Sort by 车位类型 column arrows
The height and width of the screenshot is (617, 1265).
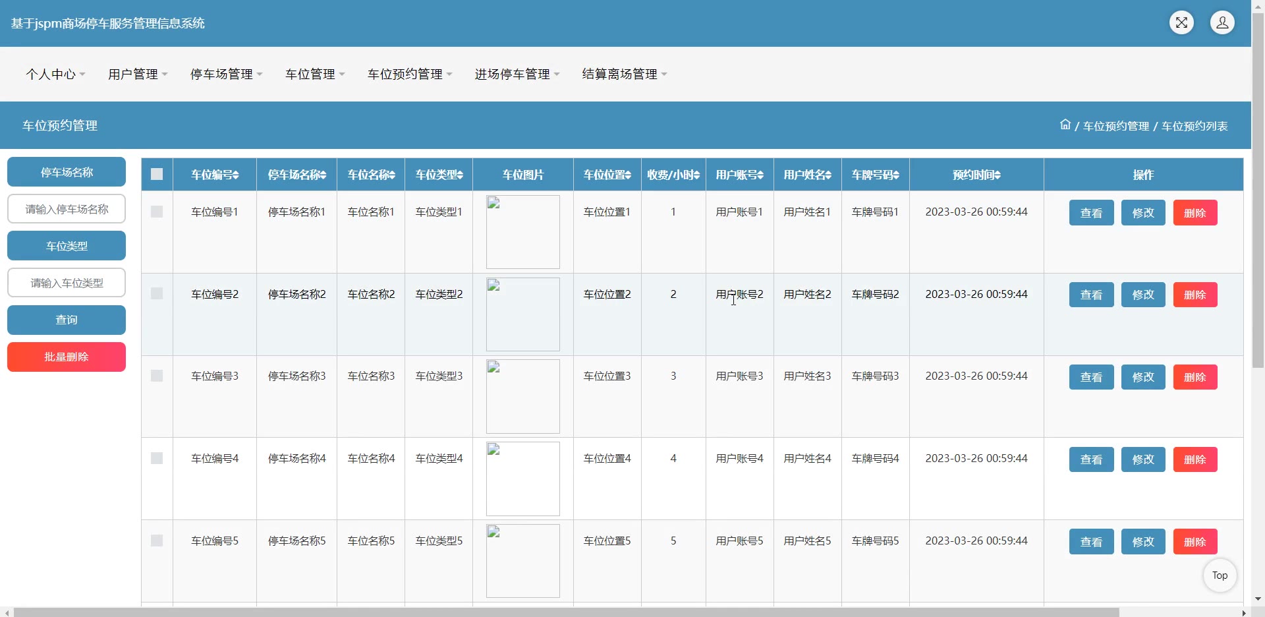click(x=460, y=175)
